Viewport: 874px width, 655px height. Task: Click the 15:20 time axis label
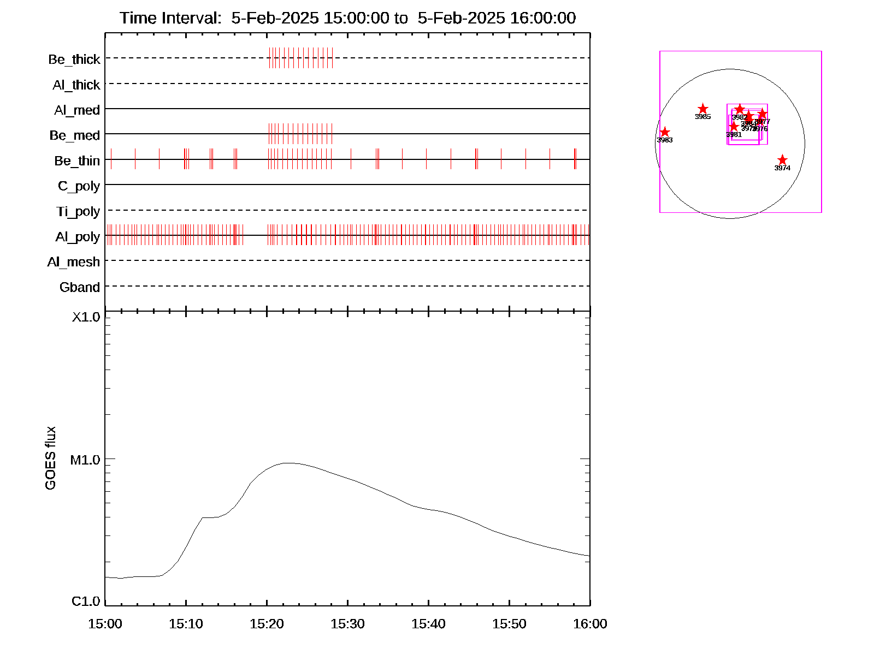click(267, 624)
